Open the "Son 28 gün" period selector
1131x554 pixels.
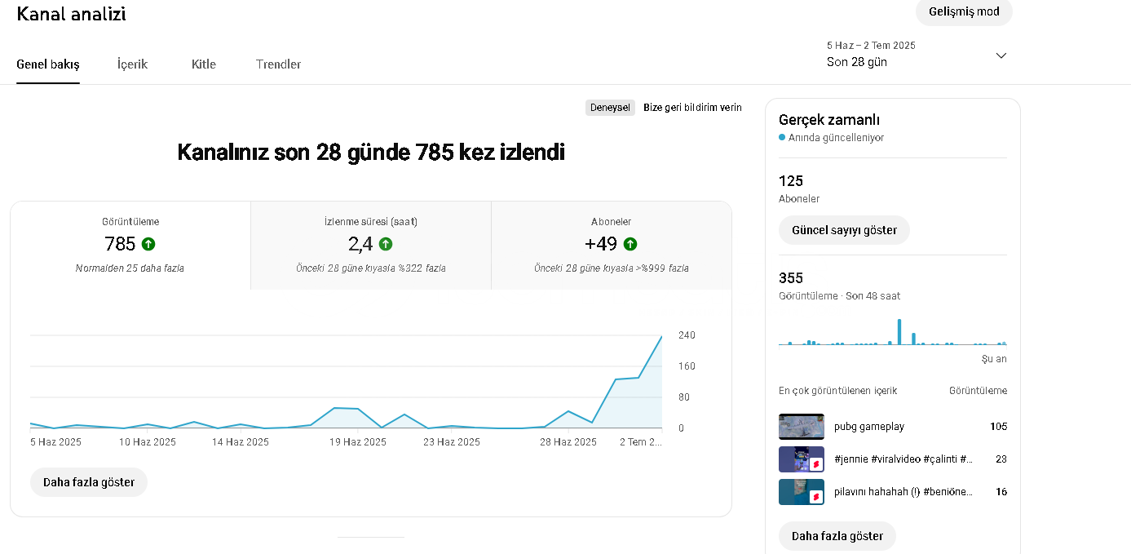coord(917,54)
